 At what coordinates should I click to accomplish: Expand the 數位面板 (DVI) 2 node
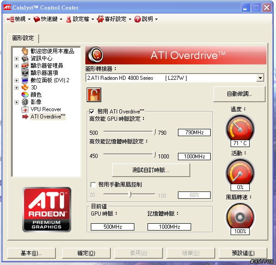(16, 80)
